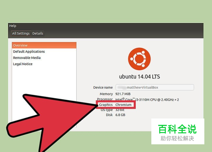Screen dimensions: 212x152
Task: Open the Help menu
Action: pos(13,26)
